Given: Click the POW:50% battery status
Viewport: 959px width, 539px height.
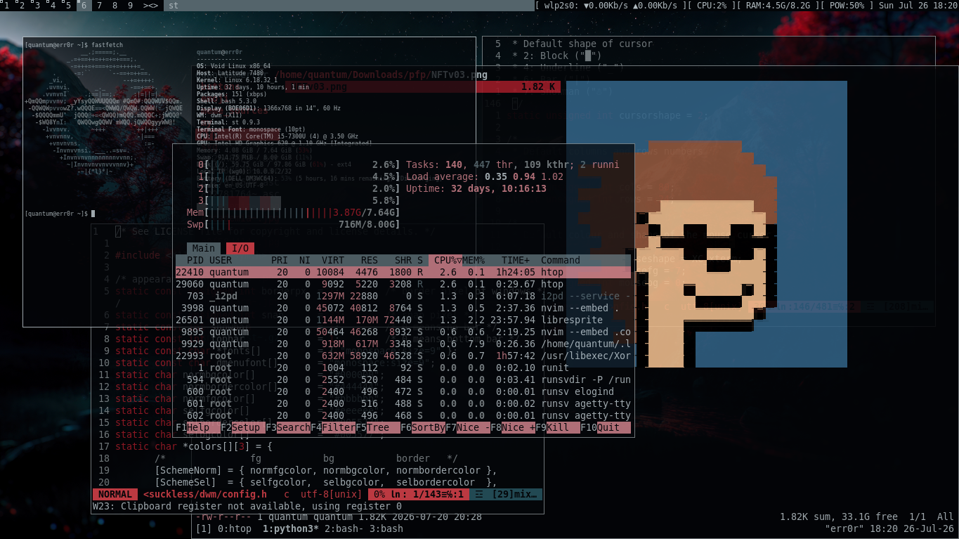Looking at the screenshot, I should point(849,6).
